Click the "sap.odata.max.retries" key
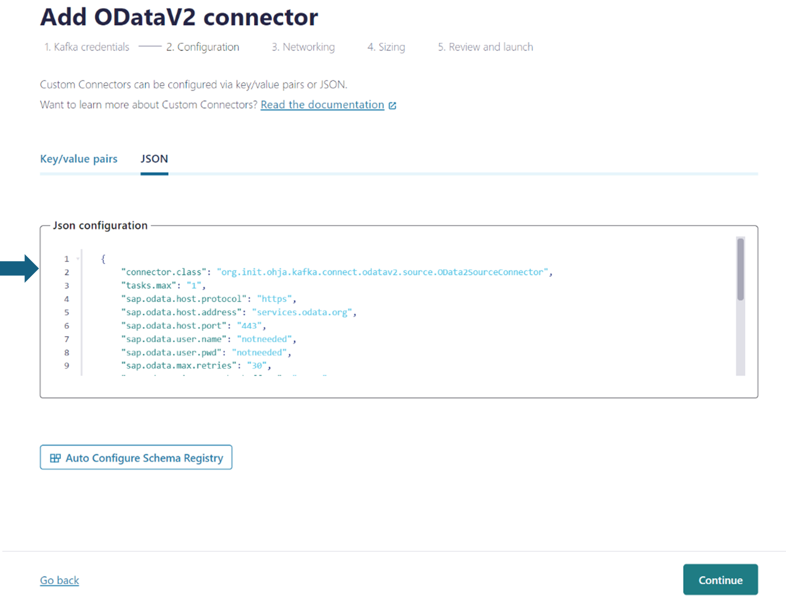Image resolution: width=786 pixels, height=596 pixels. pyautogui.click(x=179, y=365)
